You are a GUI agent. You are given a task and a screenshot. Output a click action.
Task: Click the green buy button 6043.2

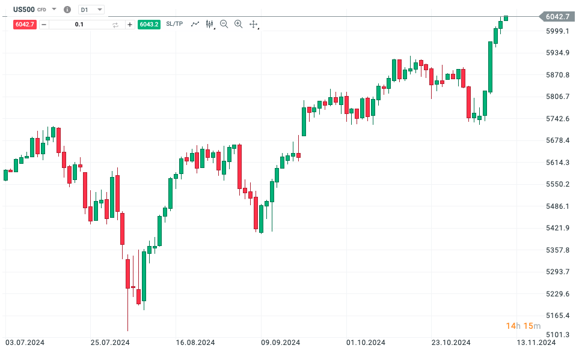pos(149,25)
